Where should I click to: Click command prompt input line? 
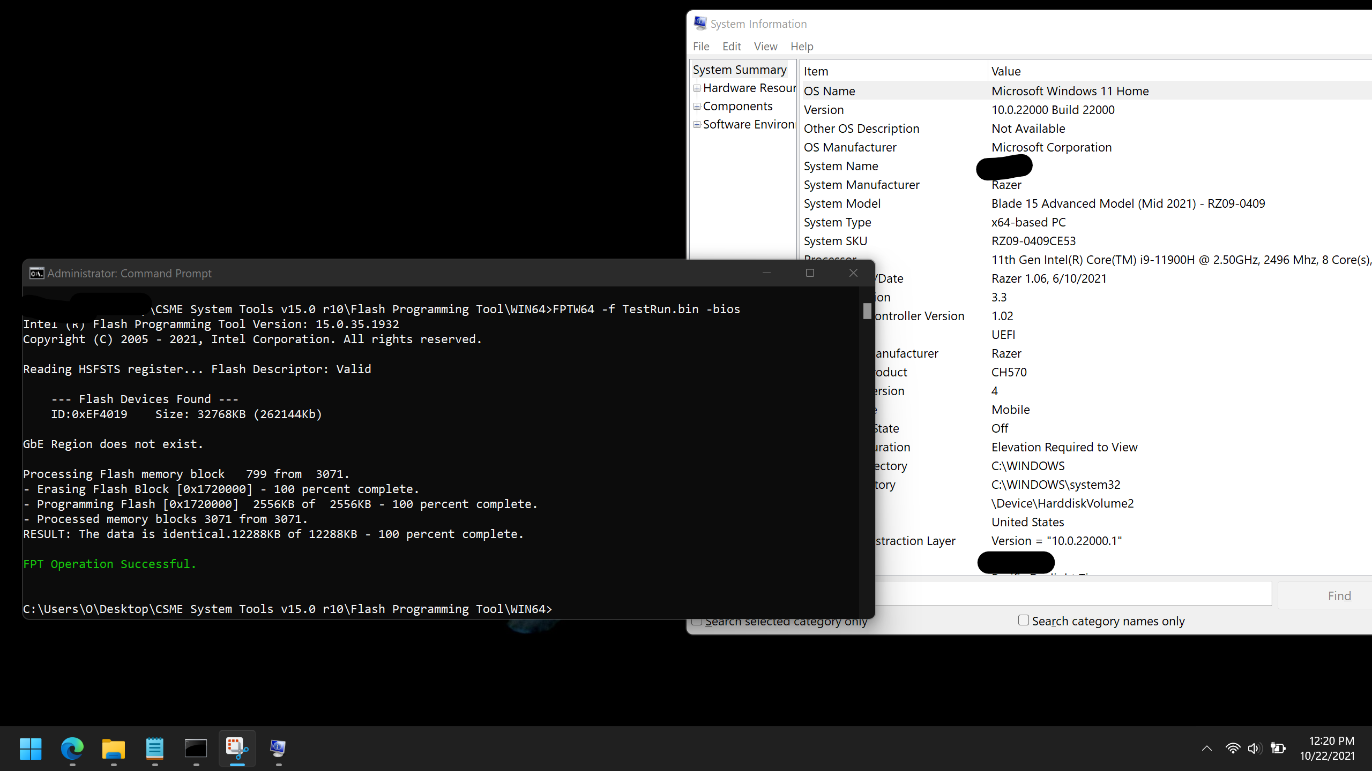pos(287,609)
